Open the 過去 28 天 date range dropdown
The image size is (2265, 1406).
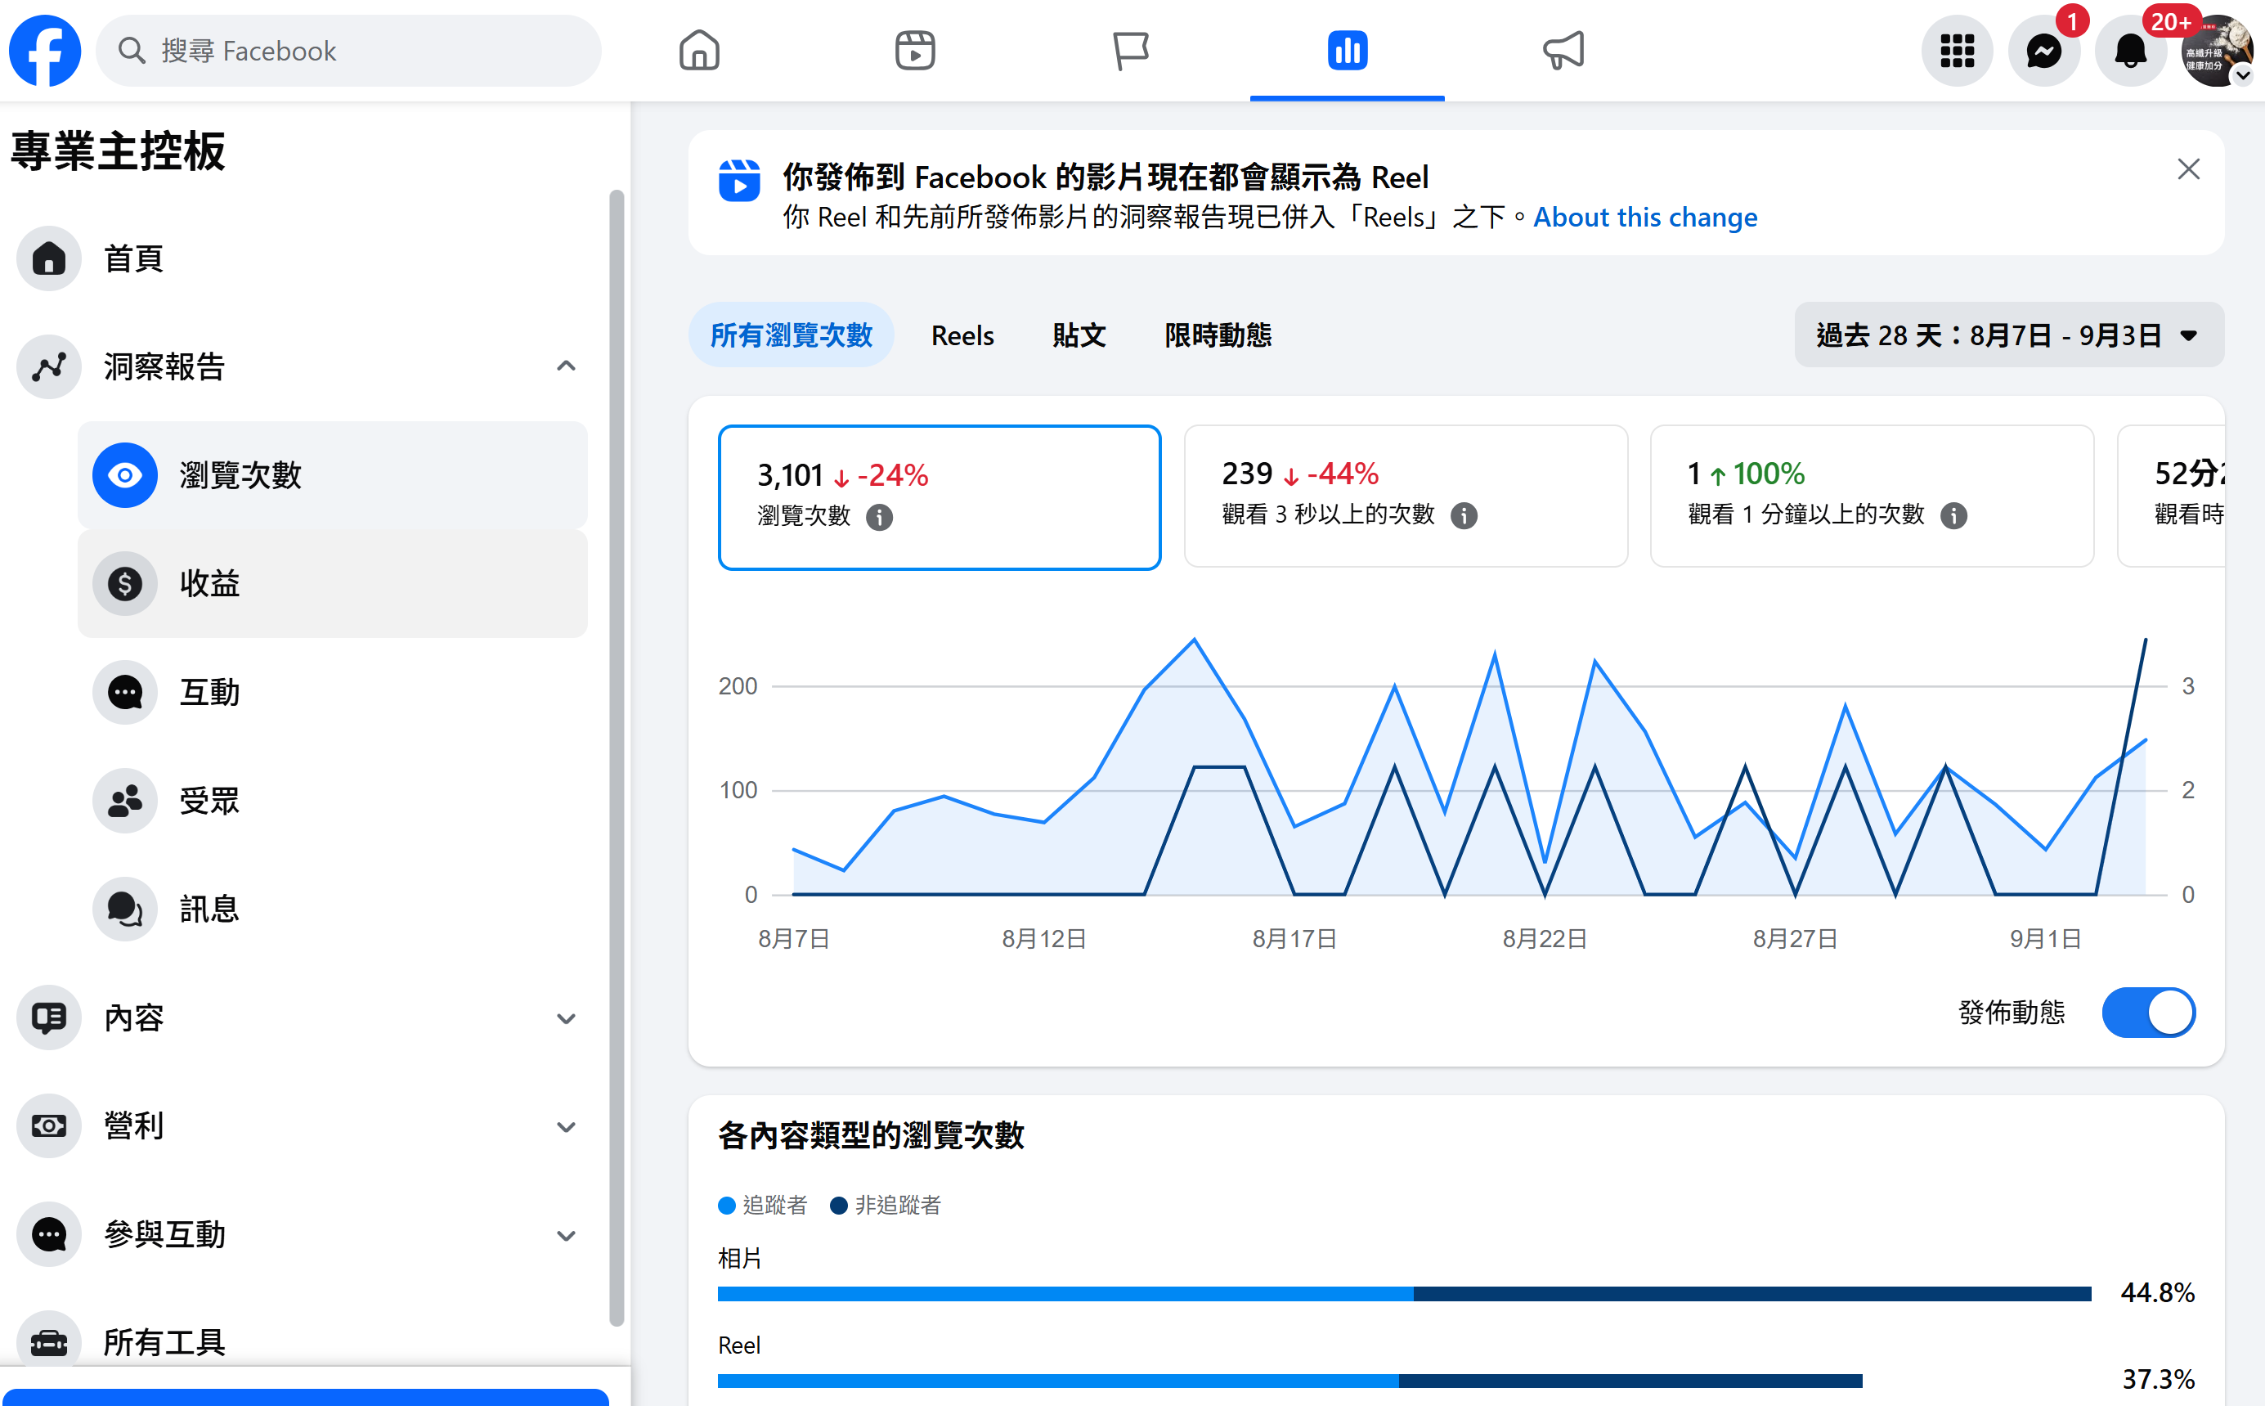click(x=2008, y=335)
